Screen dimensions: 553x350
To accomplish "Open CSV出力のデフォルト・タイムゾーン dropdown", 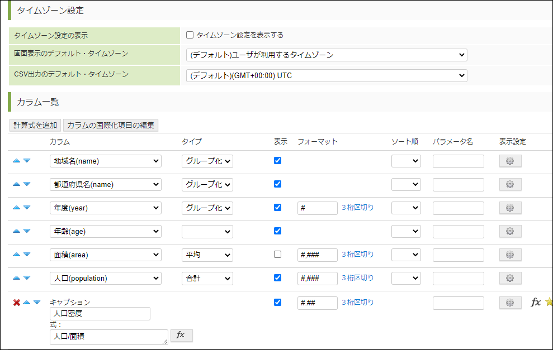I will click(x=327, y=75).
